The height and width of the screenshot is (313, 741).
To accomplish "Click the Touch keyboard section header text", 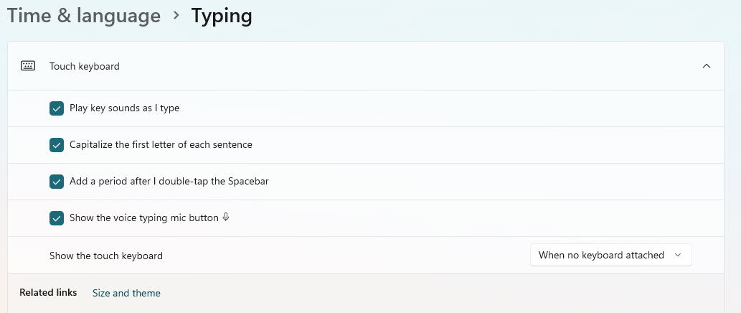I will point(85,66).
